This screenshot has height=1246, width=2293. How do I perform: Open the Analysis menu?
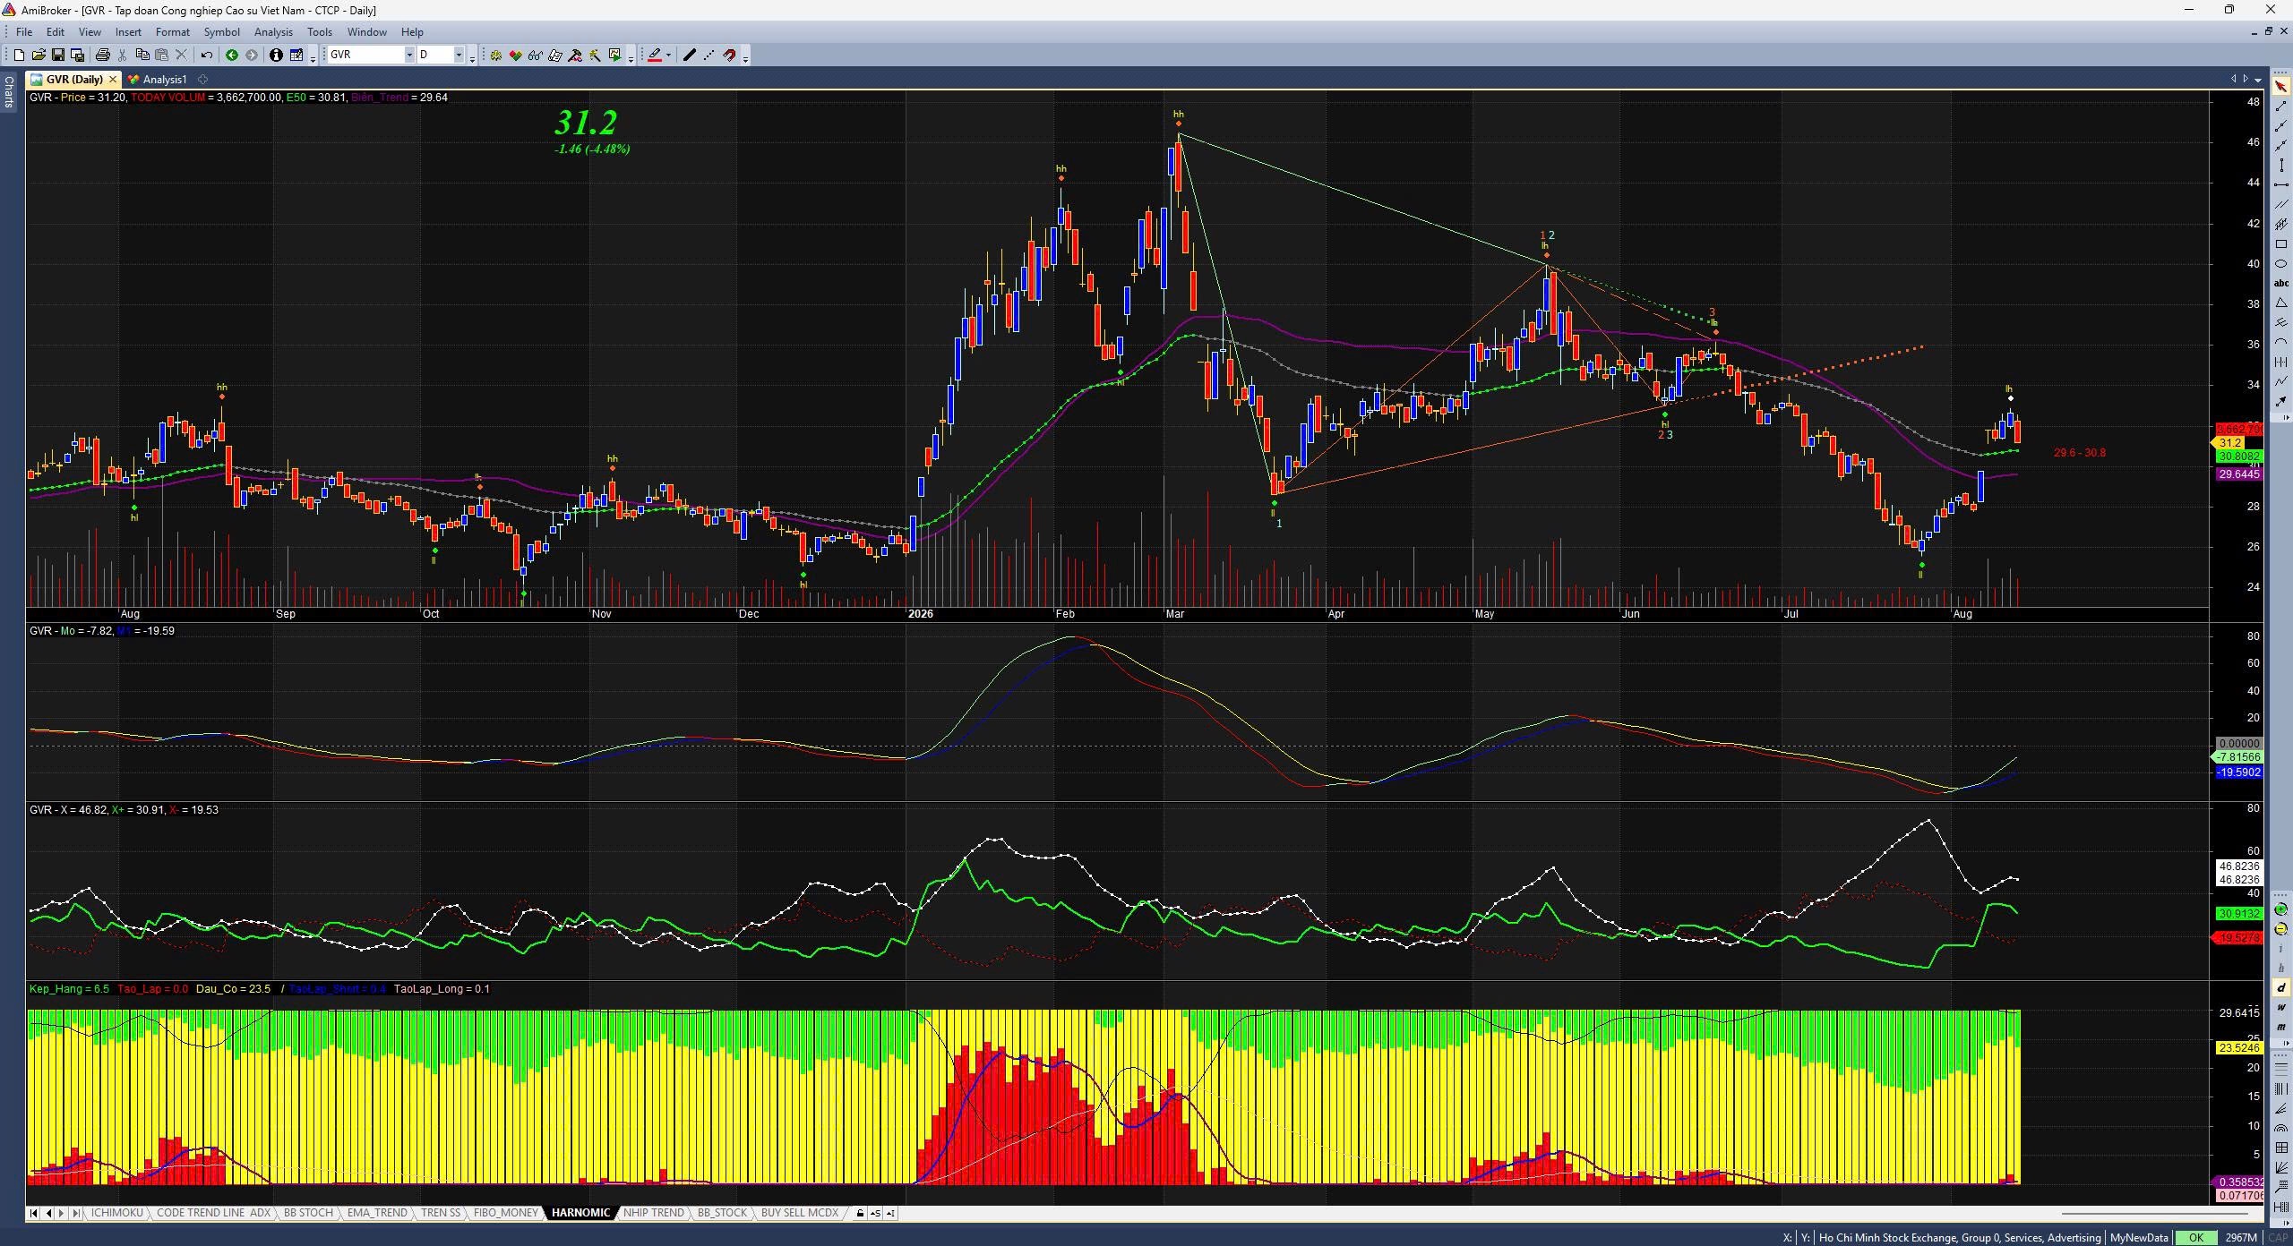click(x=273, y=32)
